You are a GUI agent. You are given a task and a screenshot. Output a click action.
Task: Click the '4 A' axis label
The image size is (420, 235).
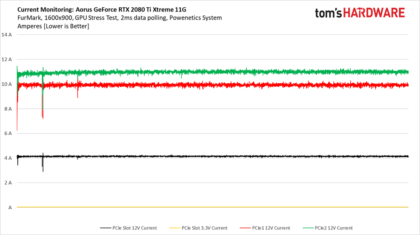8,158
